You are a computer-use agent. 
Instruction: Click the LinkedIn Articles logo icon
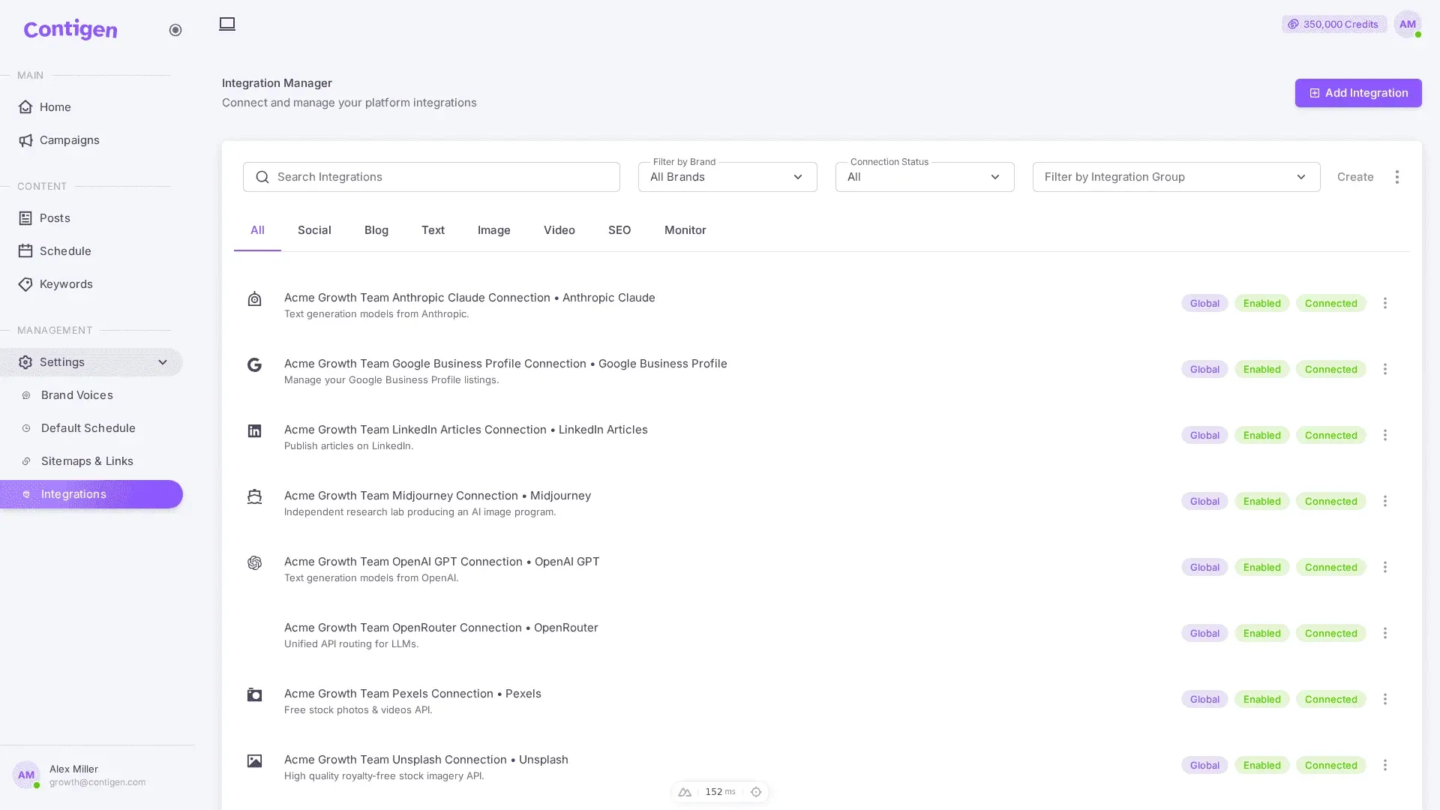point(255,431)
